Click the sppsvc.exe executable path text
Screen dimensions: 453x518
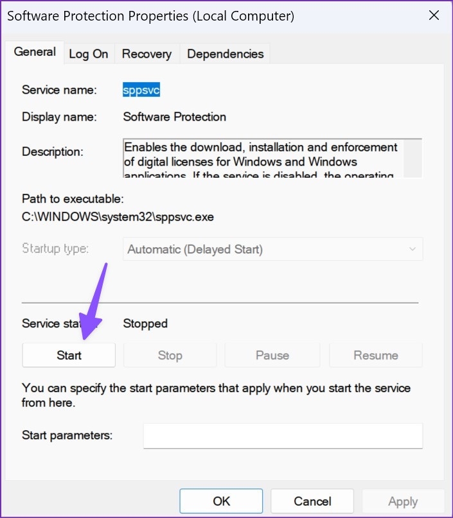click(118, 216)
